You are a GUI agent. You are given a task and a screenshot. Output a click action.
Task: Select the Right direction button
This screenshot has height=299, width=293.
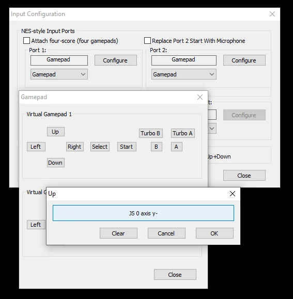click(75, 147)
